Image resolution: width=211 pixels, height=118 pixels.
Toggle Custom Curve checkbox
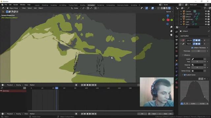pos(185,75)
